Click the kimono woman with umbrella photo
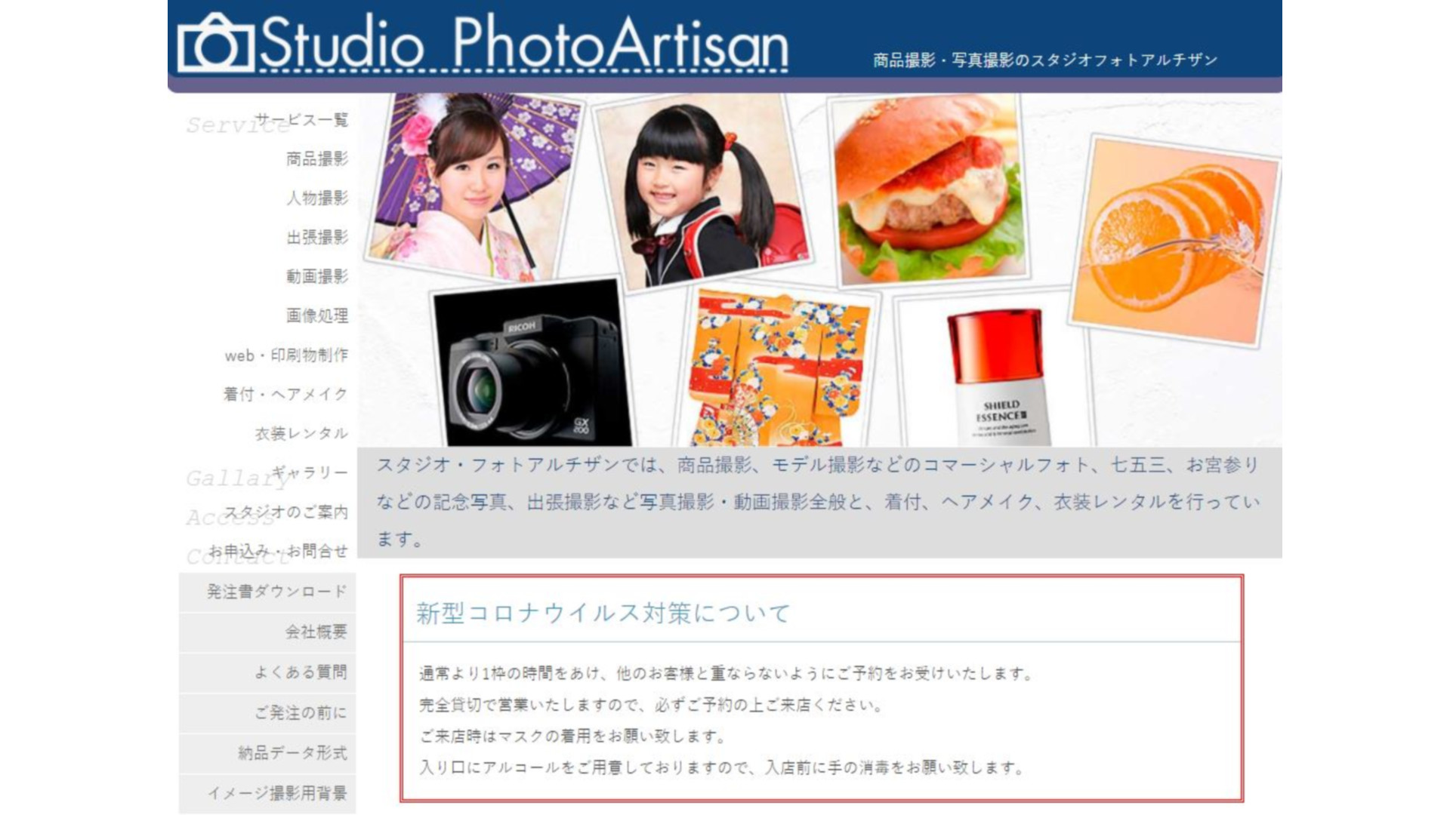Image resolution: width=1450 pixels, height=815 pixels. pos(472,185)
